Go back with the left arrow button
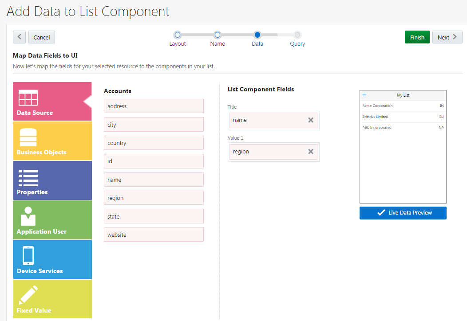The height and width of the screenshot is (321, 467). pyautogui.click(x=19, y=37)
